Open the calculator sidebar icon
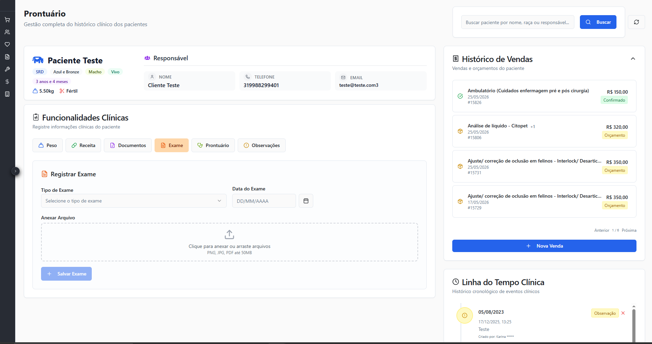The height and width of the screenshot is (344, 652). tap(7, 94)
